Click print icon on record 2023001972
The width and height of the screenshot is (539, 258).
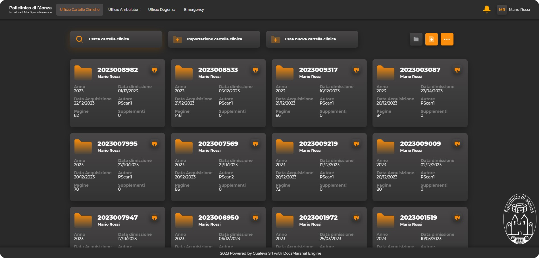(x=356, y=218)
